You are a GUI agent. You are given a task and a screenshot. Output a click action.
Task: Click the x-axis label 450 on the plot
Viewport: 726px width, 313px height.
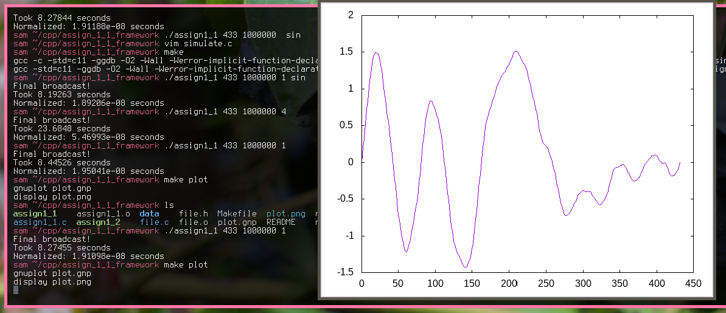[x=693, y=283]
